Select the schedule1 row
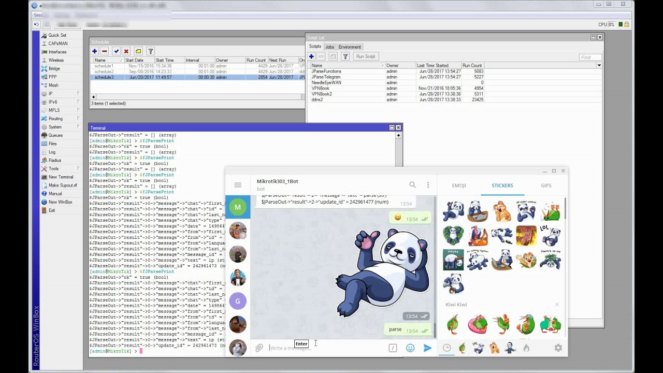 (197, 66)
